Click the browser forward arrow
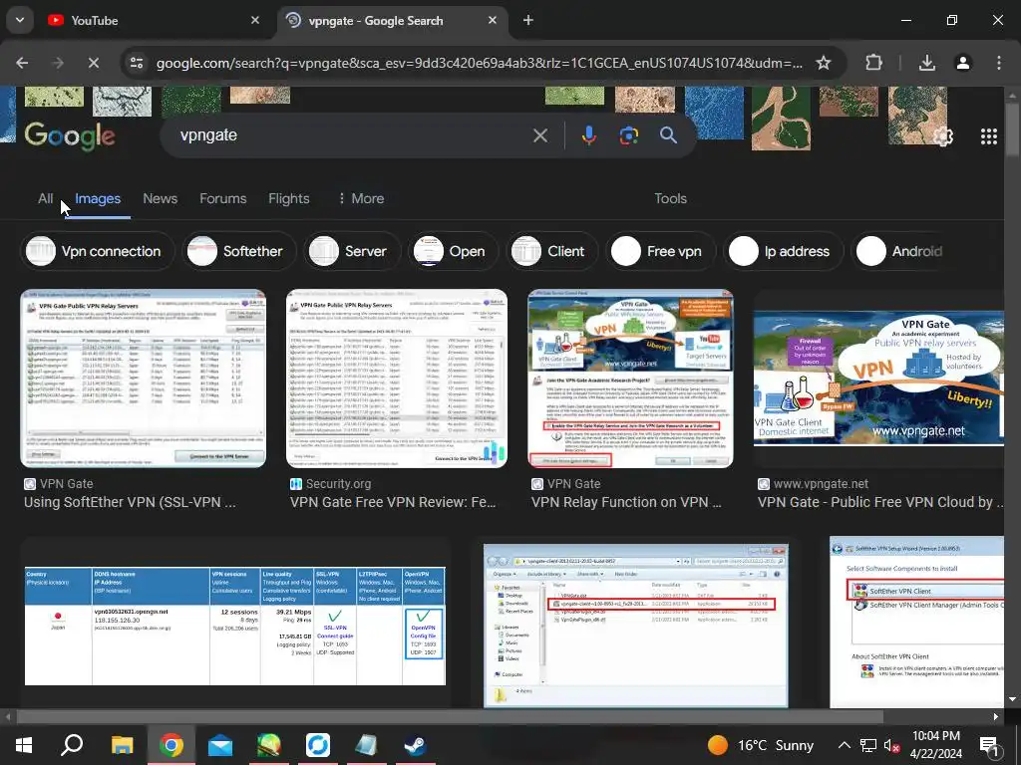 [58, 63]
